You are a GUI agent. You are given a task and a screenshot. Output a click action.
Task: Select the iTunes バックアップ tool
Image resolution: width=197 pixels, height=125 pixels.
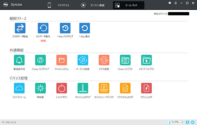(x=40, y=60)
